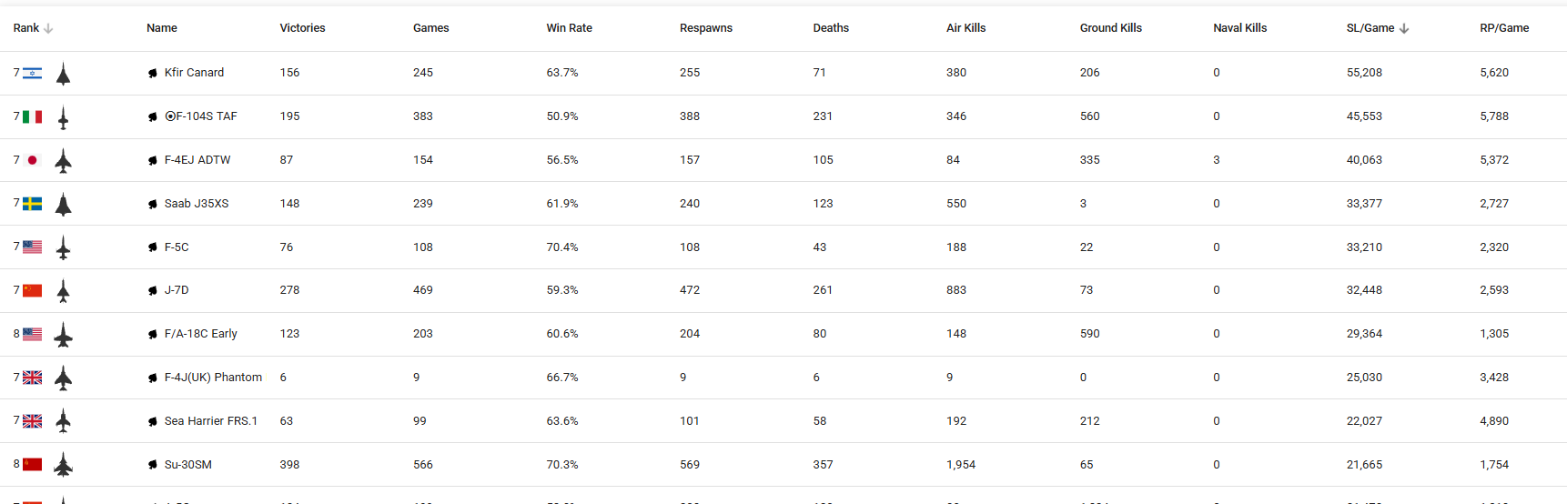Screen dimensions: 1567x504
Task: Sort table by Rank column arrow
Action: click(x=48, y=28)
